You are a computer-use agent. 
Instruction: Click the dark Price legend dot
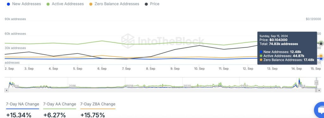pyautogui.click(x=146, y=4)
